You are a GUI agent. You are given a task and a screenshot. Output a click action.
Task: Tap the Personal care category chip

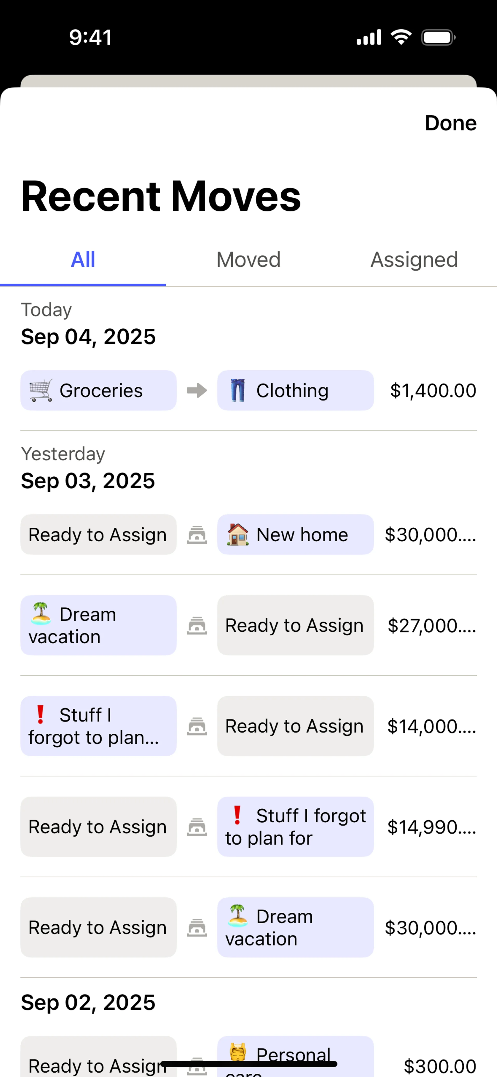point(295,1058)
